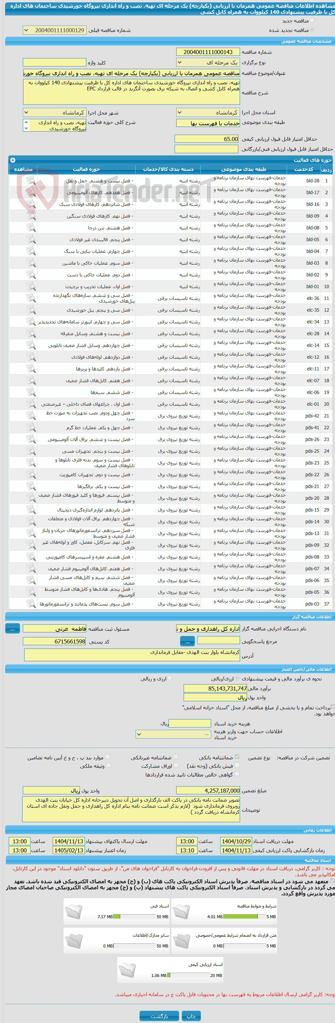Open the اطلاعات حساب واریز هزینه dropdown
The image size is (335, 1023).
click(x=173, y=735)
